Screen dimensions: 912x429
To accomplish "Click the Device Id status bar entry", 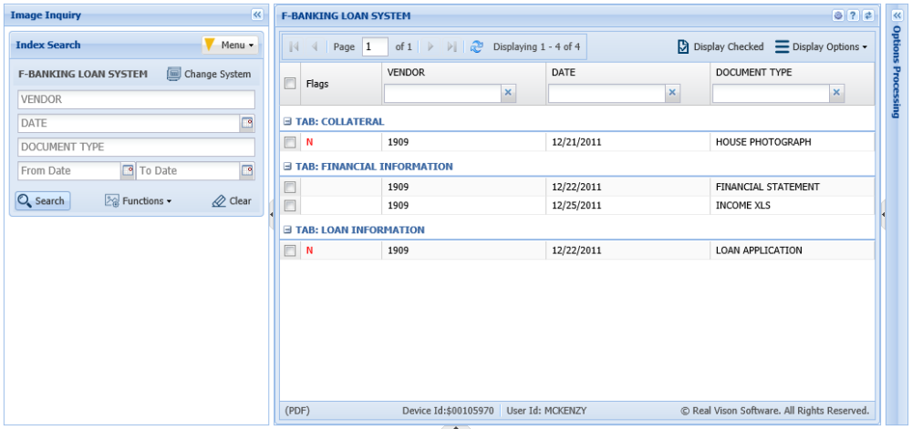I will (448, 411).
